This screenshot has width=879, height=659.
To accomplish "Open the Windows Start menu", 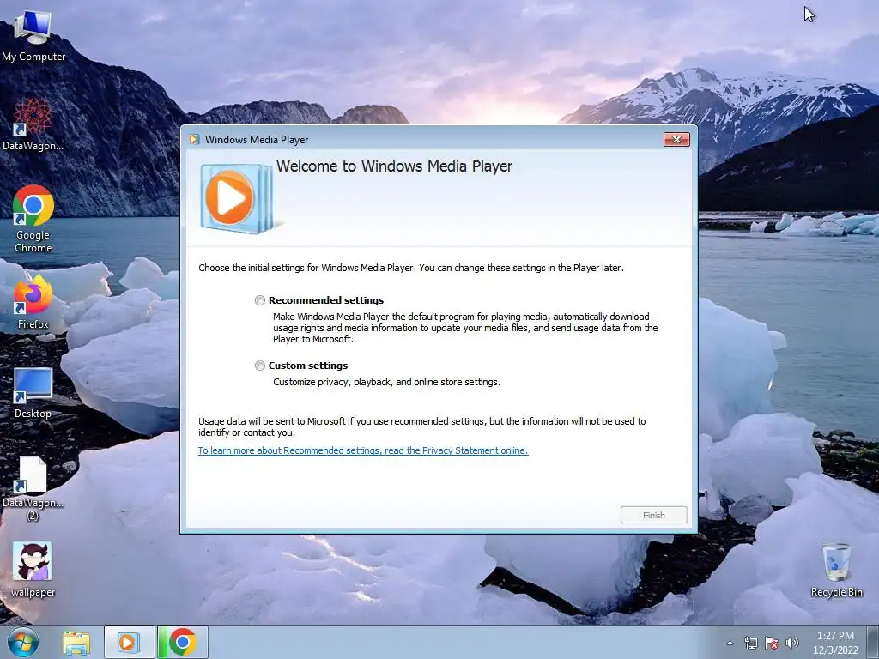I will [x=23, y=642].
